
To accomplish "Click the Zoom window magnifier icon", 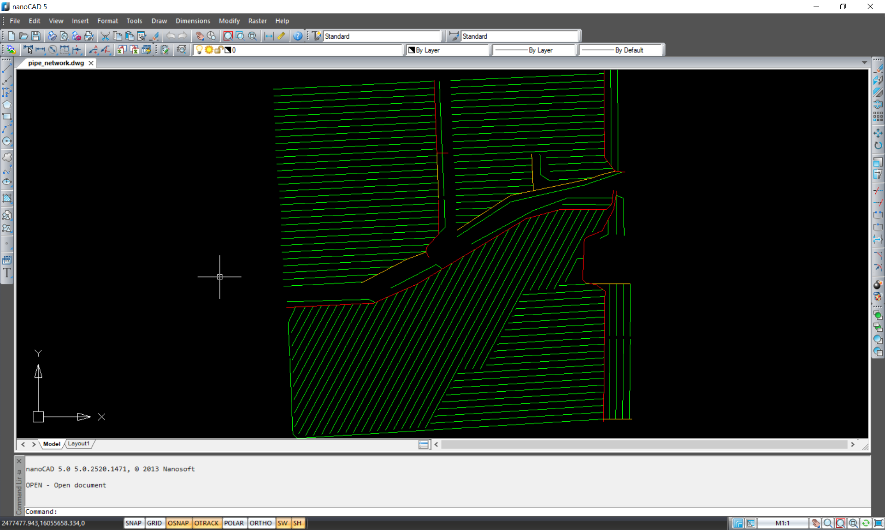I will [x=240, y=36].
